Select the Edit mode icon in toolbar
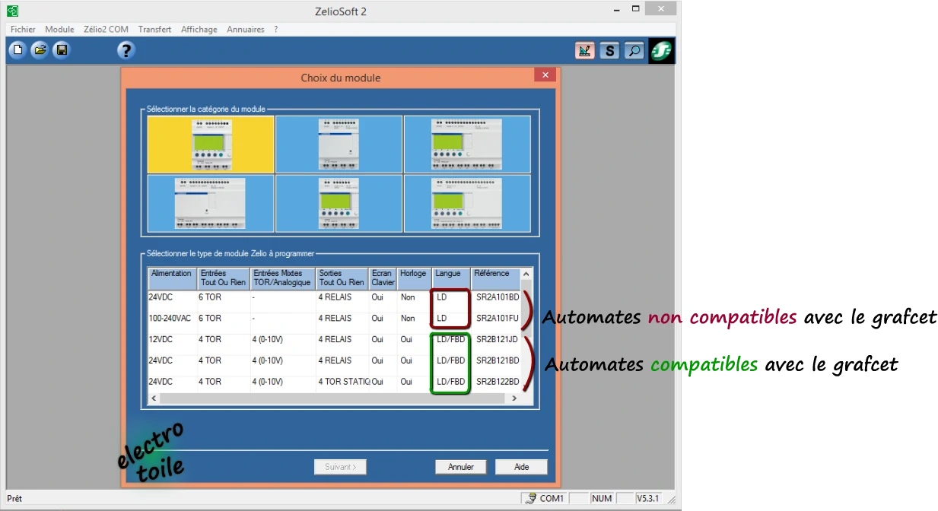The width and height of the screenshot is (938, 511). tap(585, 51)
